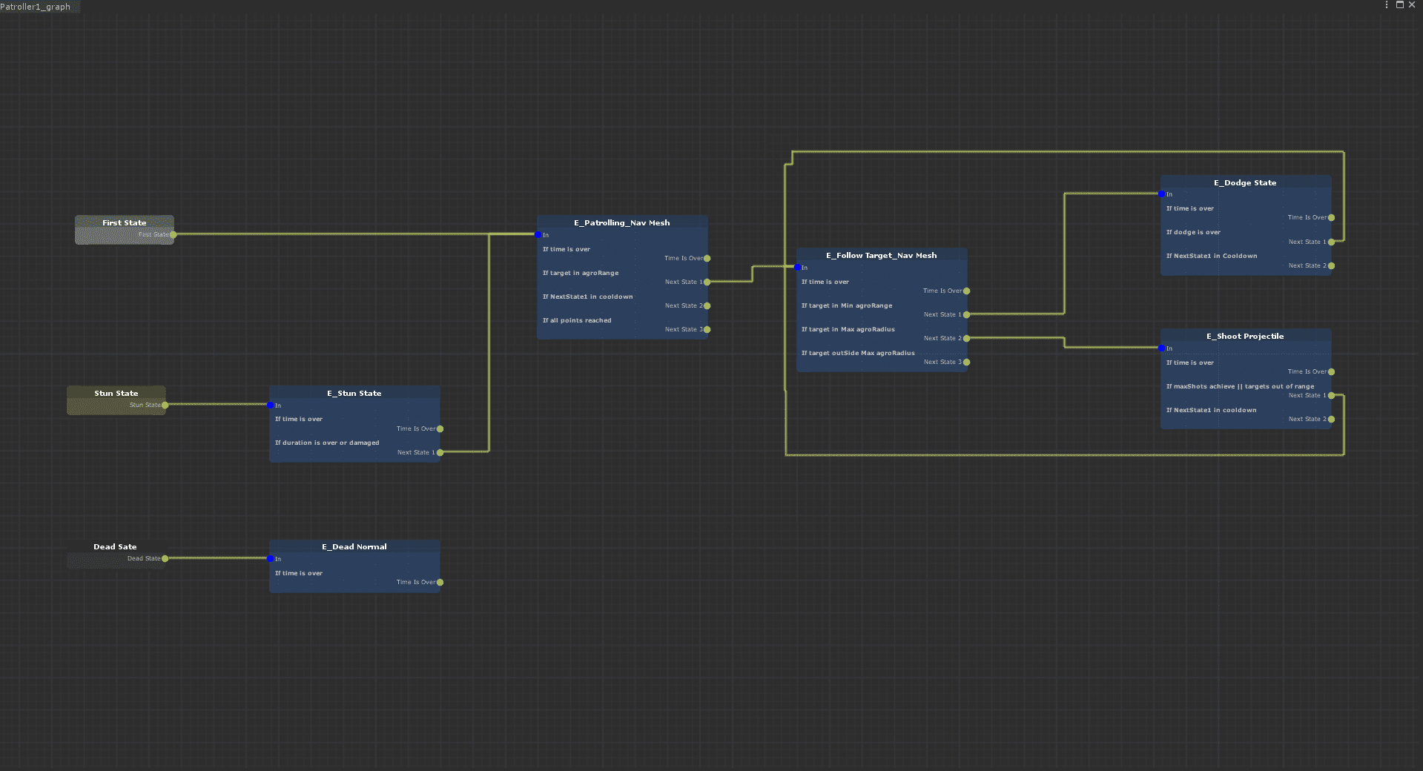Select the Stun State entry node
This screenshot has width=1423, height=771.
click(x=116, y=394)
